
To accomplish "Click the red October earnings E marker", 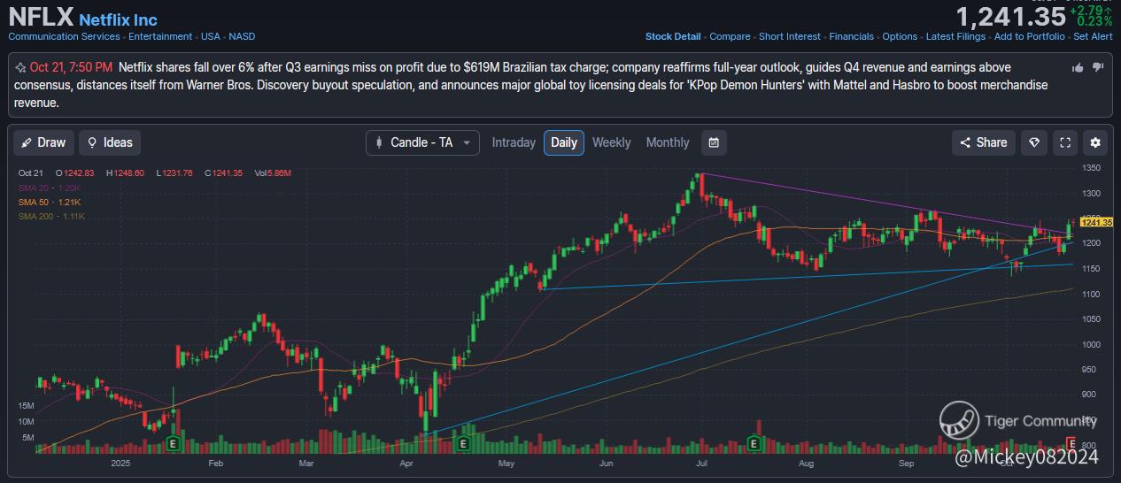I will [1072, 442].
